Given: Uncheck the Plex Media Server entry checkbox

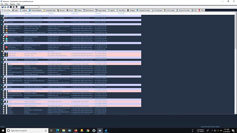Looking at the screenshot, I should coord(3,49).
